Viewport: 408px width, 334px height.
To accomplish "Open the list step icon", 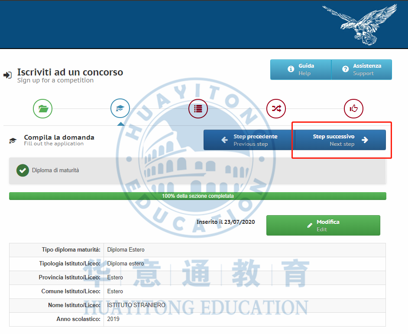I will tap(198, 108).
